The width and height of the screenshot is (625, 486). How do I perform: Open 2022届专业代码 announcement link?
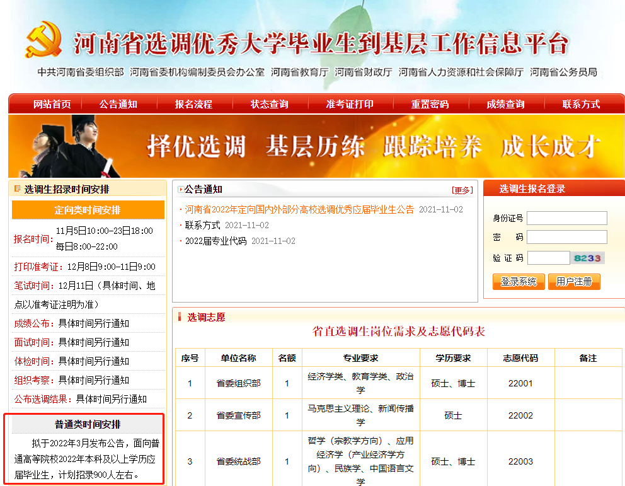(215, 241)
